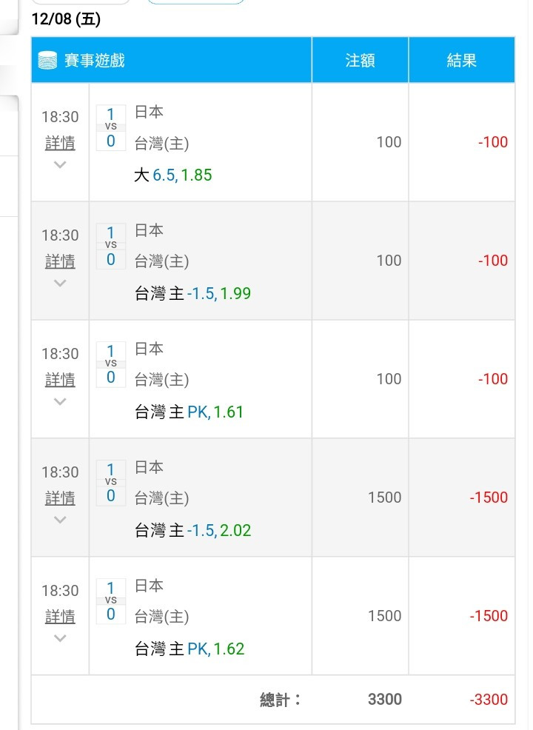The width and height of the screenshot is (533, 730).
Task: Click the 大 6.5, 1.85 bet selection text
Action: [x=172, y=175]
